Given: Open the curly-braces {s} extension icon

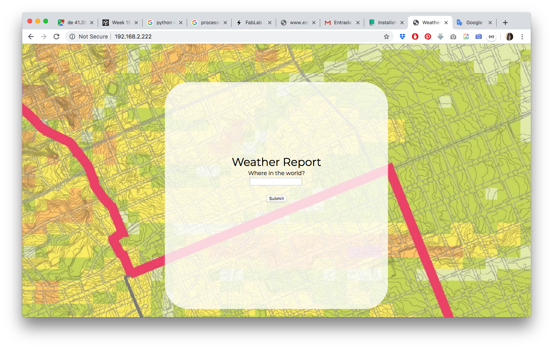Looking at the screenshot, I should [491, 37].
